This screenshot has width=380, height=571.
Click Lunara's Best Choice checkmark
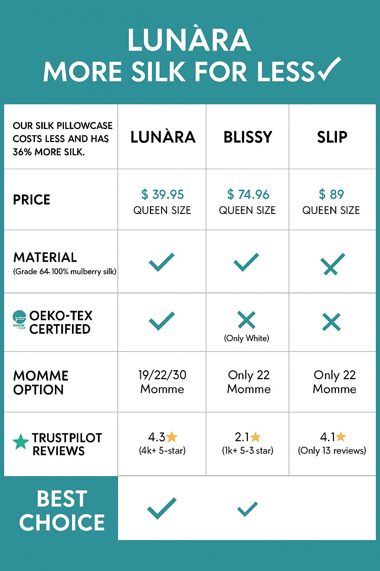(x=162, y=508)
